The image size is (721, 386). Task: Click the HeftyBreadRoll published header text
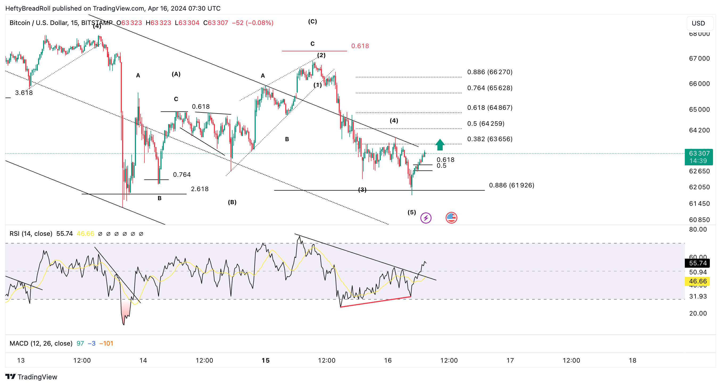(x=113, y=9)
